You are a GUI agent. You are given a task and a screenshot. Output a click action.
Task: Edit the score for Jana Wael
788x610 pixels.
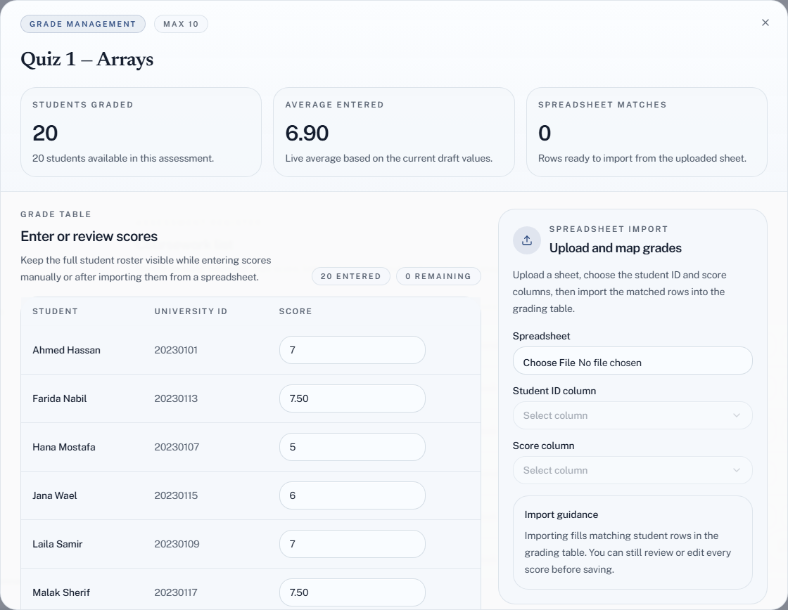click(352, 495)
